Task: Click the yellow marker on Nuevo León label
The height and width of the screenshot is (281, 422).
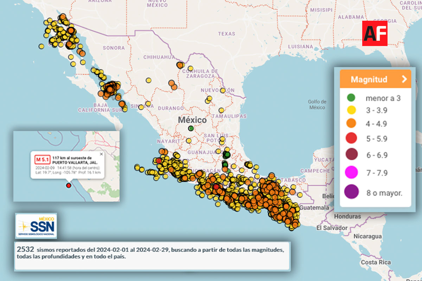Action: tap(223, 90)
